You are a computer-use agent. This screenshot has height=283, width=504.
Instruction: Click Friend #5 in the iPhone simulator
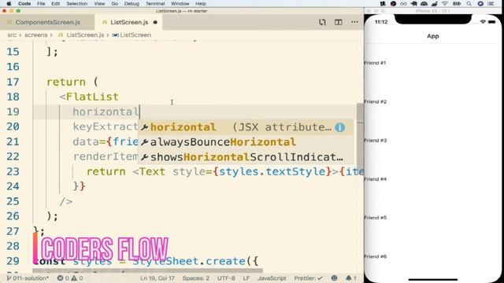[x=375, y=218]
